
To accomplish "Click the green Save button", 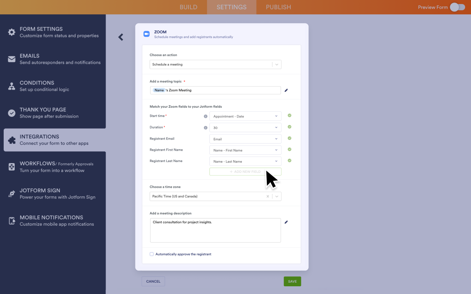I will tap(292, 281).
